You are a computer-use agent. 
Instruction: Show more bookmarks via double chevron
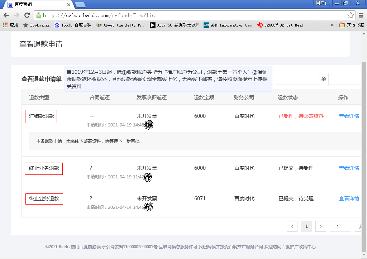[332, 25]
